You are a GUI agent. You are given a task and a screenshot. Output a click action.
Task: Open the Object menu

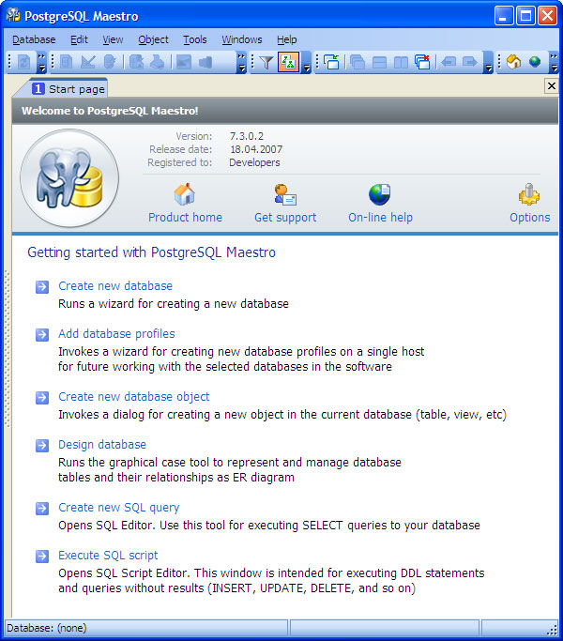[153, 39]
